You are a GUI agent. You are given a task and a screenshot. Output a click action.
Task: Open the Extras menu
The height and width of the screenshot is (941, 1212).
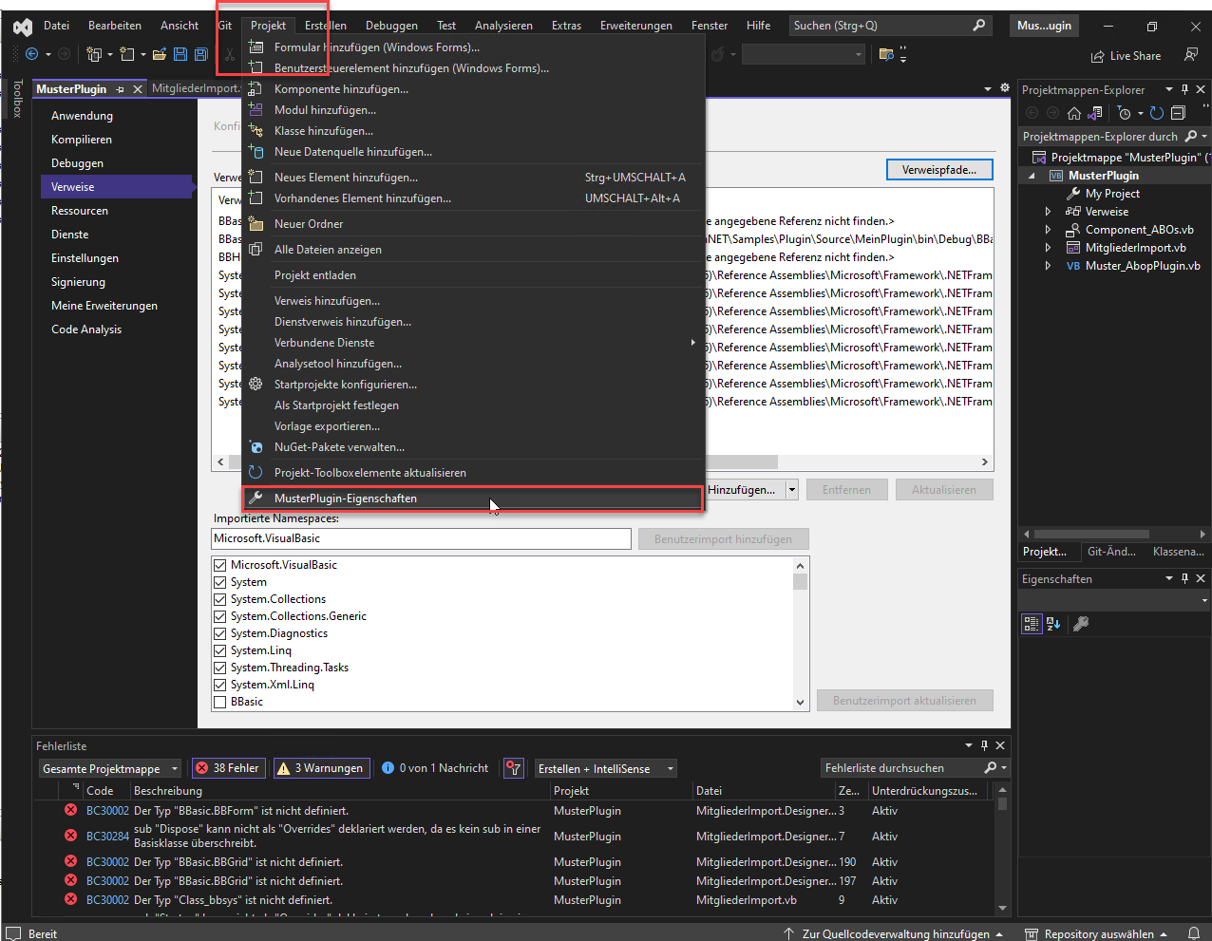coord(566,26)
